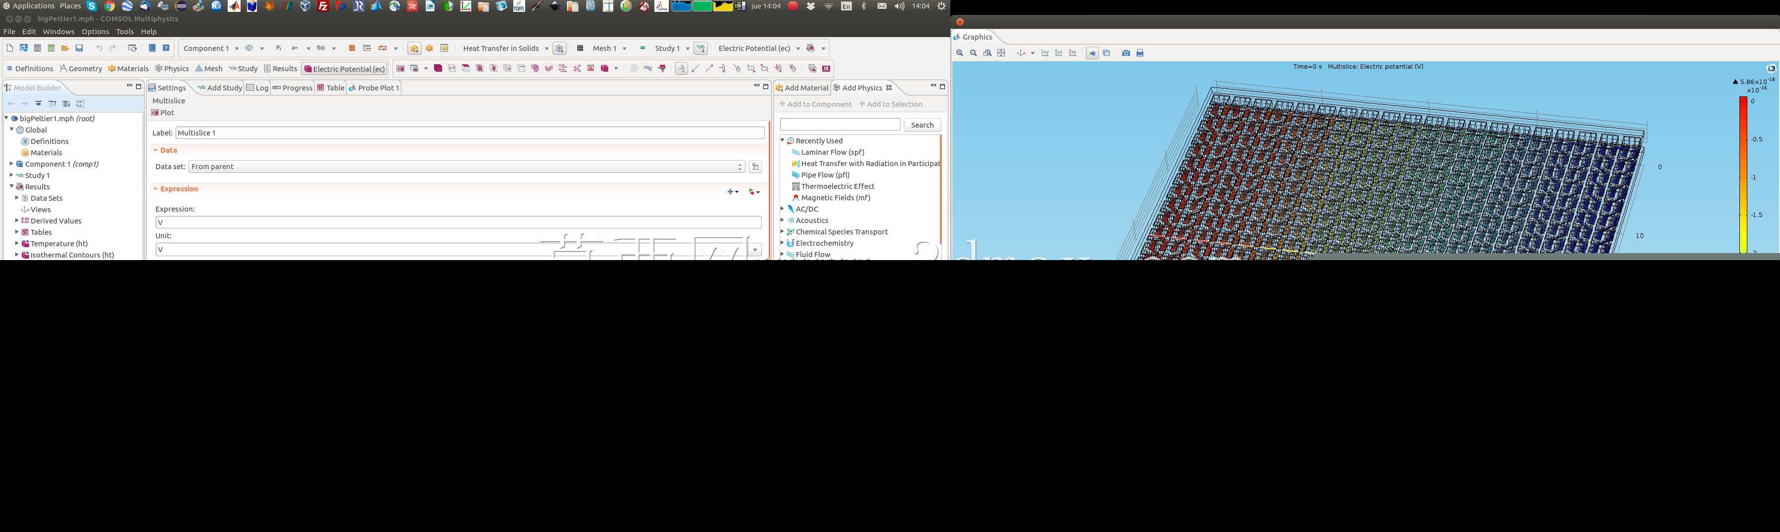
Task: Open Places menu in top panel
Action: (70, 6)
